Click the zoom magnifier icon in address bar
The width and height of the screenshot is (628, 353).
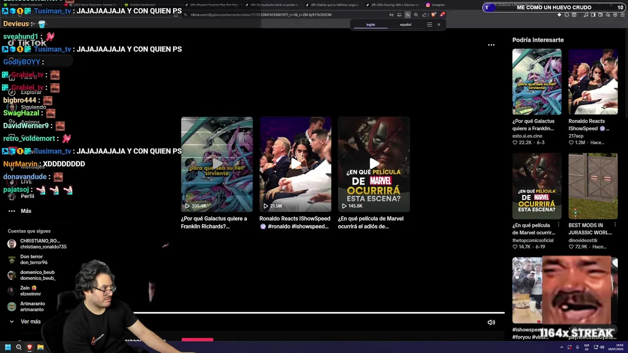point(416,15)
